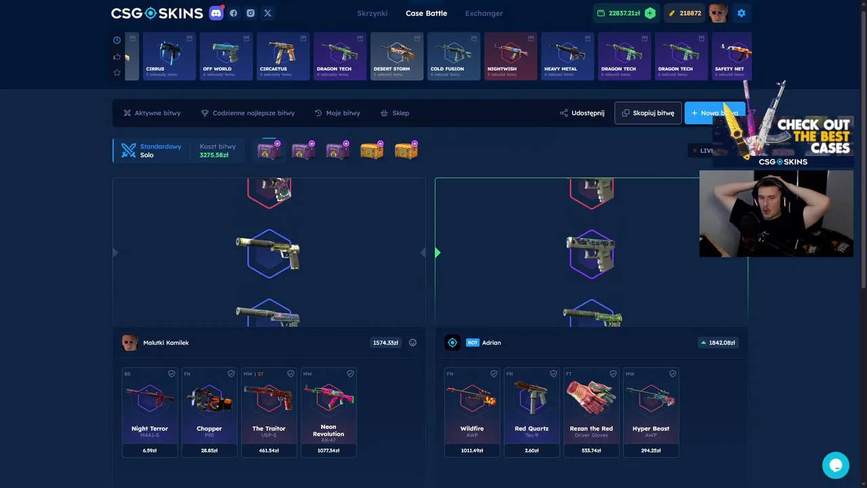Click the shield icon on Hyper Beast card
Viewport: 867px width, 488px height.
[673, 373]
